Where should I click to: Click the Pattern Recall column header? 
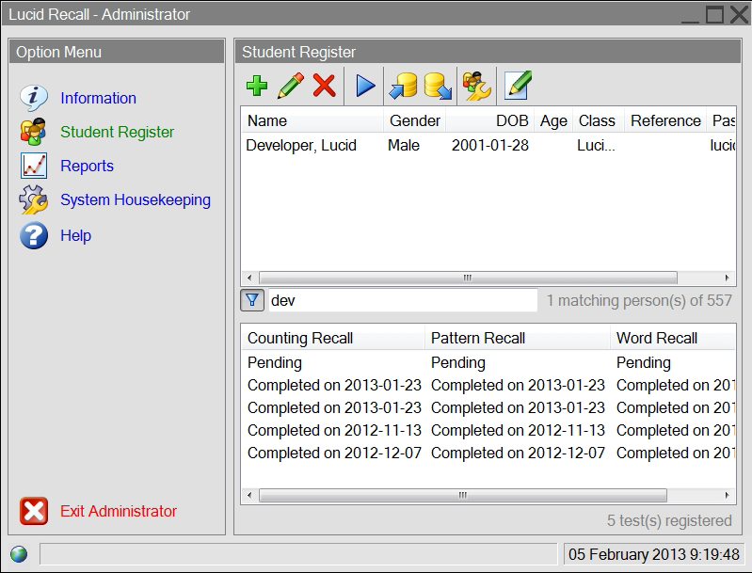coord(518,338)
